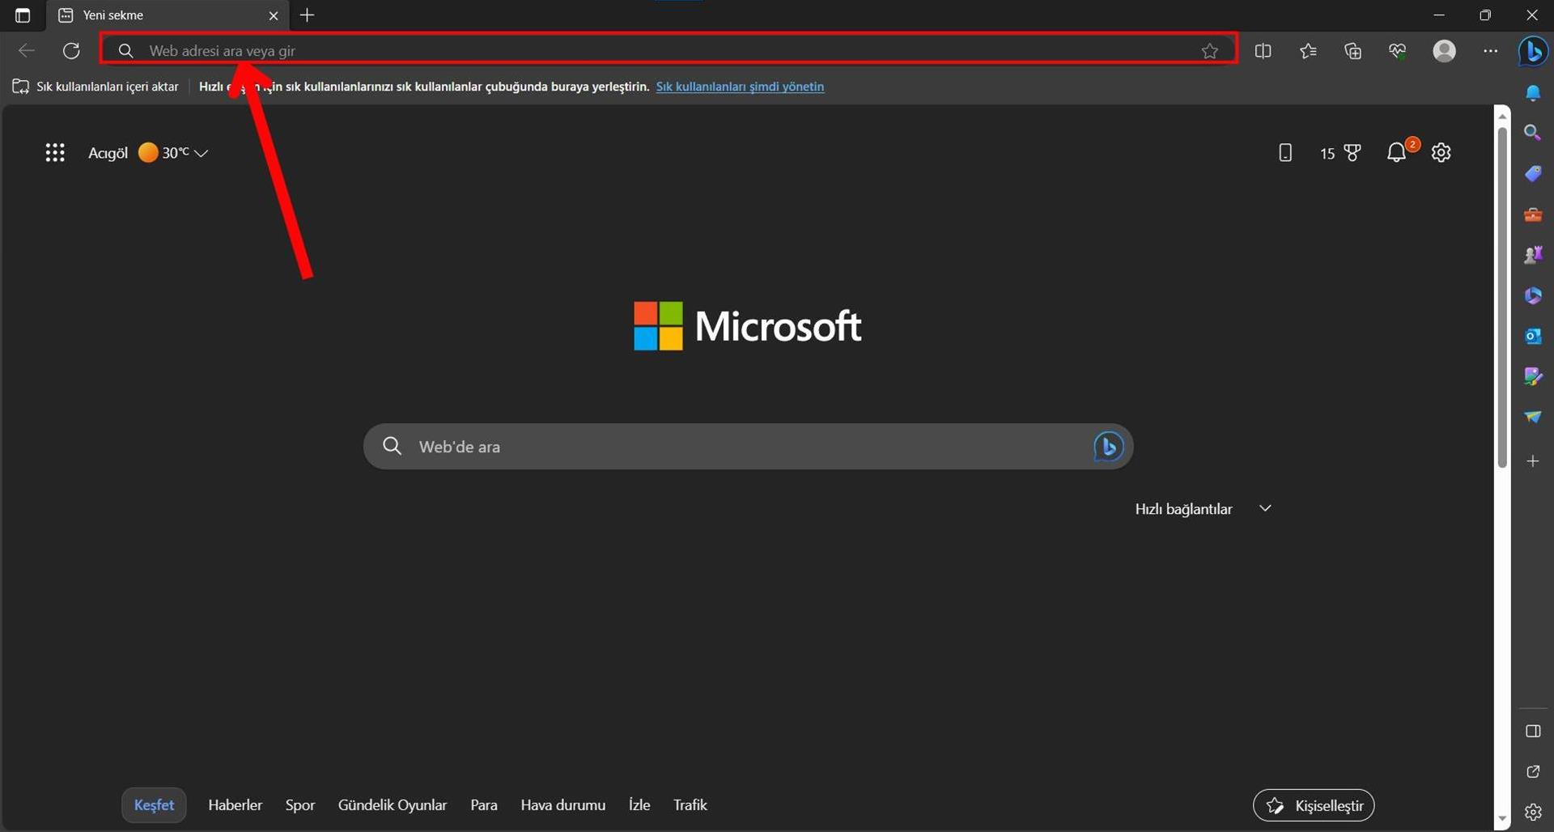
Task: Open the sidebar Shopping tag icon
Action: click(x=1533, y=174)
